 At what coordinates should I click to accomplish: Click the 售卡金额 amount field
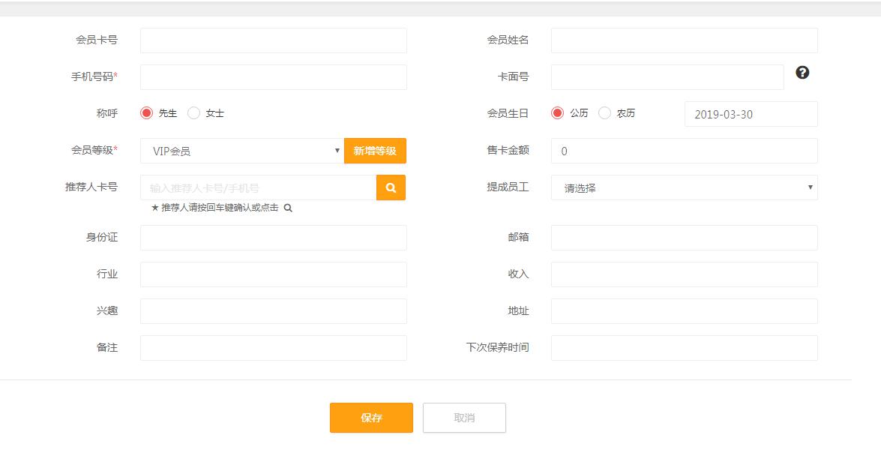point(684,151)
